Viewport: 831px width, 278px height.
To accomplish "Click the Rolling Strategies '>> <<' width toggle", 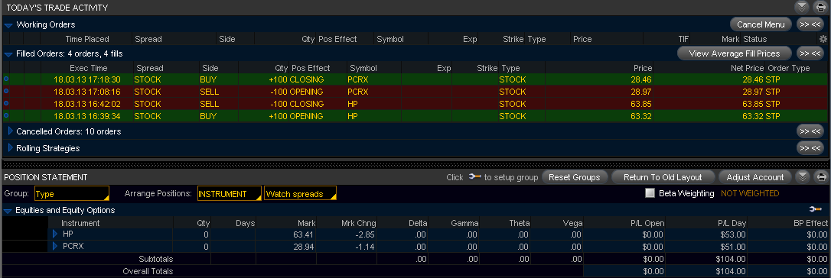I will pyautogui.click(x=810, y=148).
